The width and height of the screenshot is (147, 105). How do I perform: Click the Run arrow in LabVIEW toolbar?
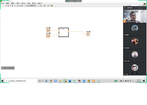[x=6, y=6]
